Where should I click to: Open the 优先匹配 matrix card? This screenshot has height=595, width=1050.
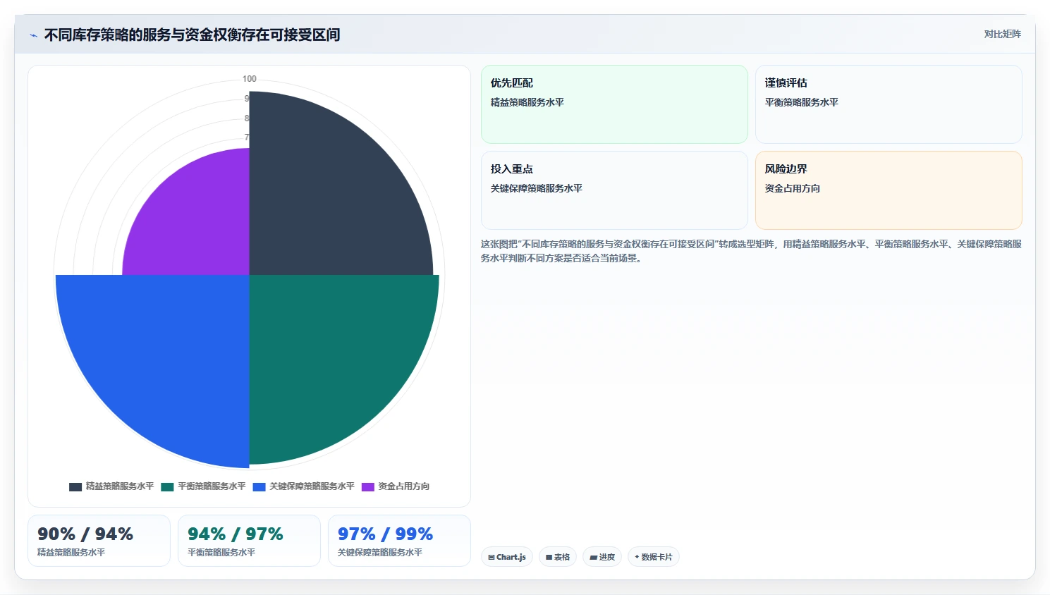[614, 104]
